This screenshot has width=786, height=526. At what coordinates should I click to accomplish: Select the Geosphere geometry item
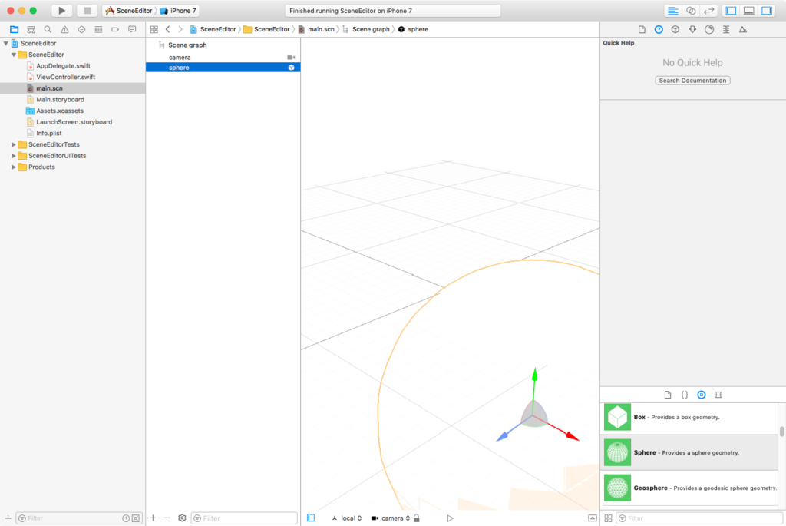pyautogui.click(x=689, y=488)
